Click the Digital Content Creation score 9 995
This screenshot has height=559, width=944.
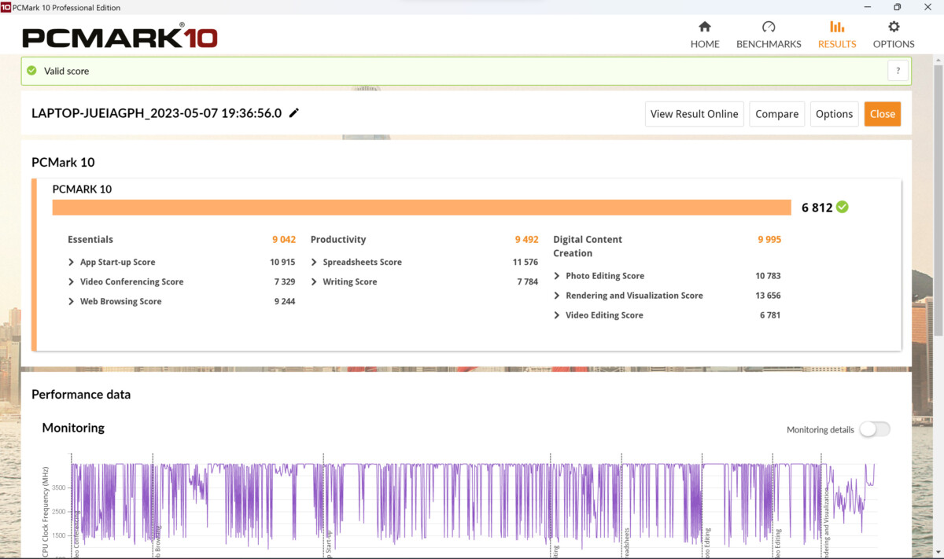tap(769, 240)
